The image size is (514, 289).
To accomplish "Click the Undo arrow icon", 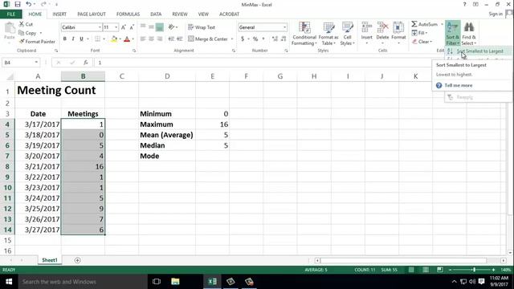I will [x=29, y=4].
